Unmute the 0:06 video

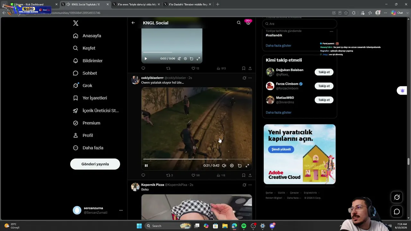(x=179, y=59)
